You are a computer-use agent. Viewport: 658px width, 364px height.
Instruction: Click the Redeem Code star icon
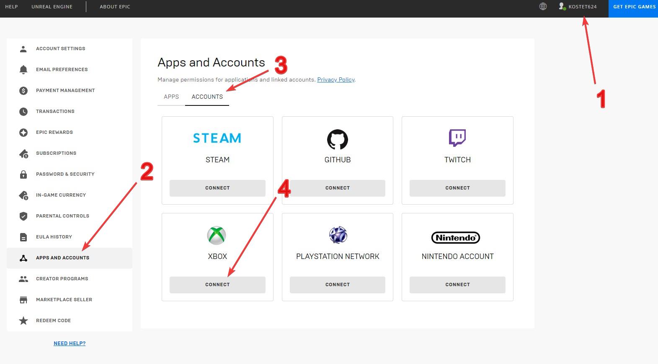(23, 320)
